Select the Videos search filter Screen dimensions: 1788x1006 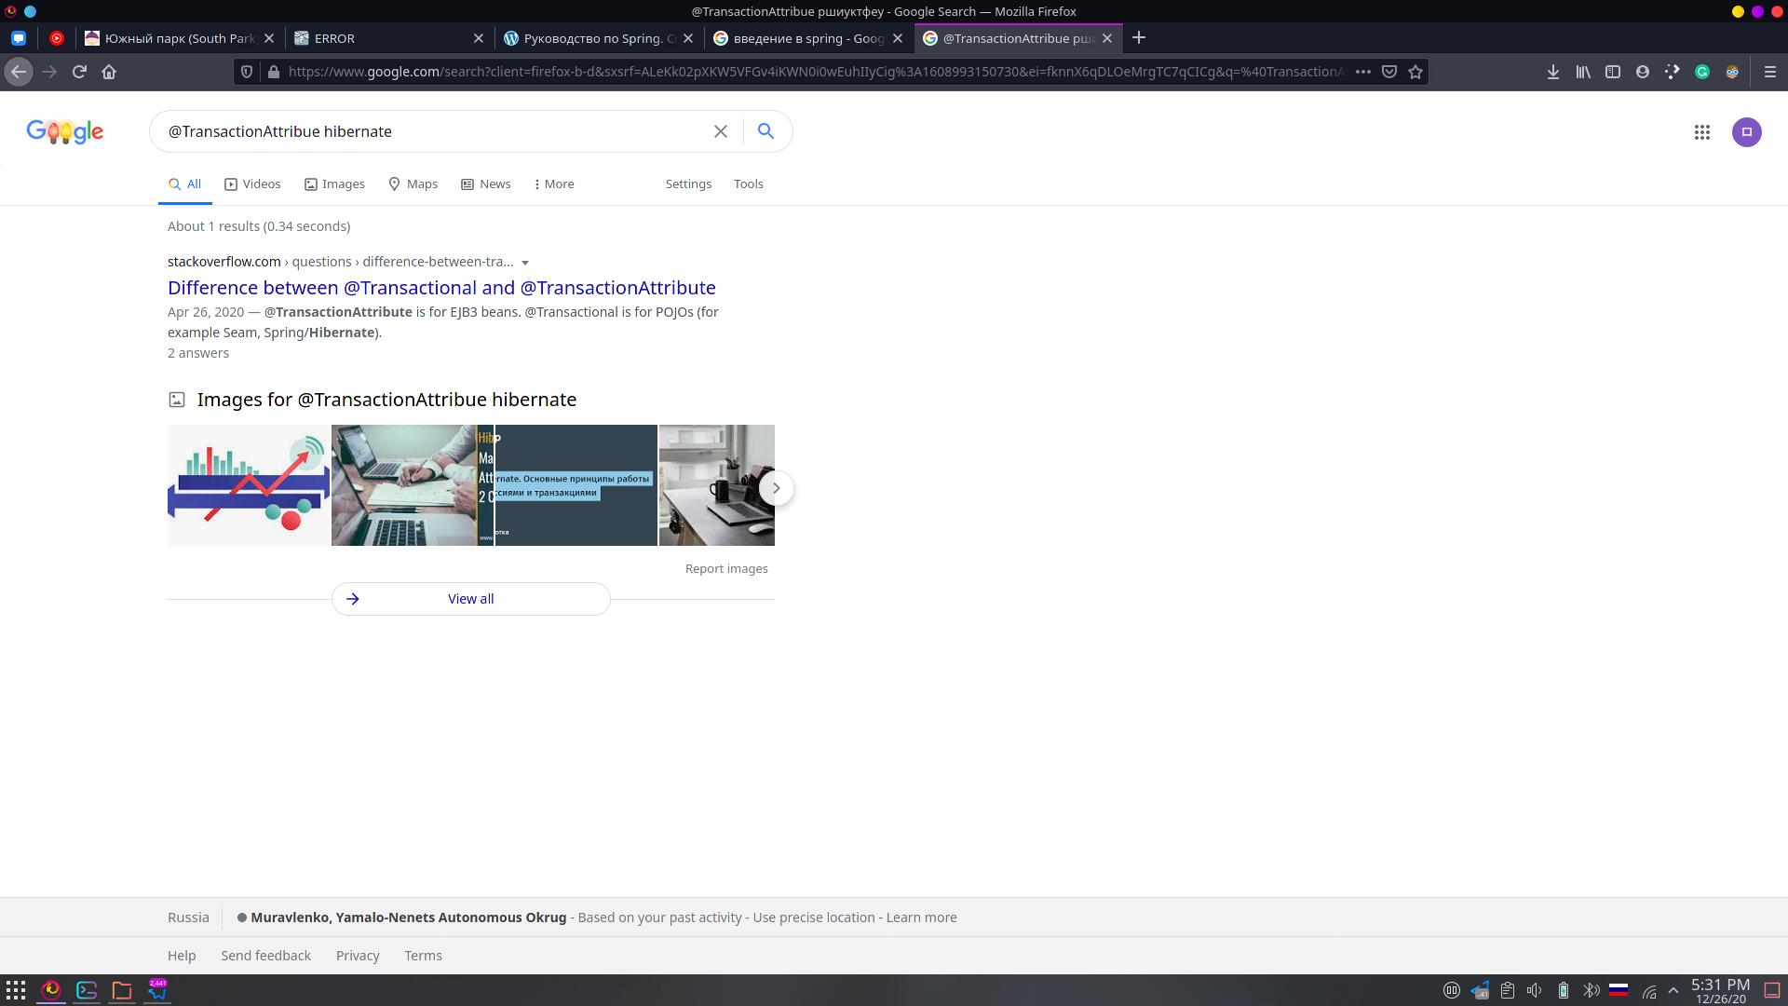[252, 184]
